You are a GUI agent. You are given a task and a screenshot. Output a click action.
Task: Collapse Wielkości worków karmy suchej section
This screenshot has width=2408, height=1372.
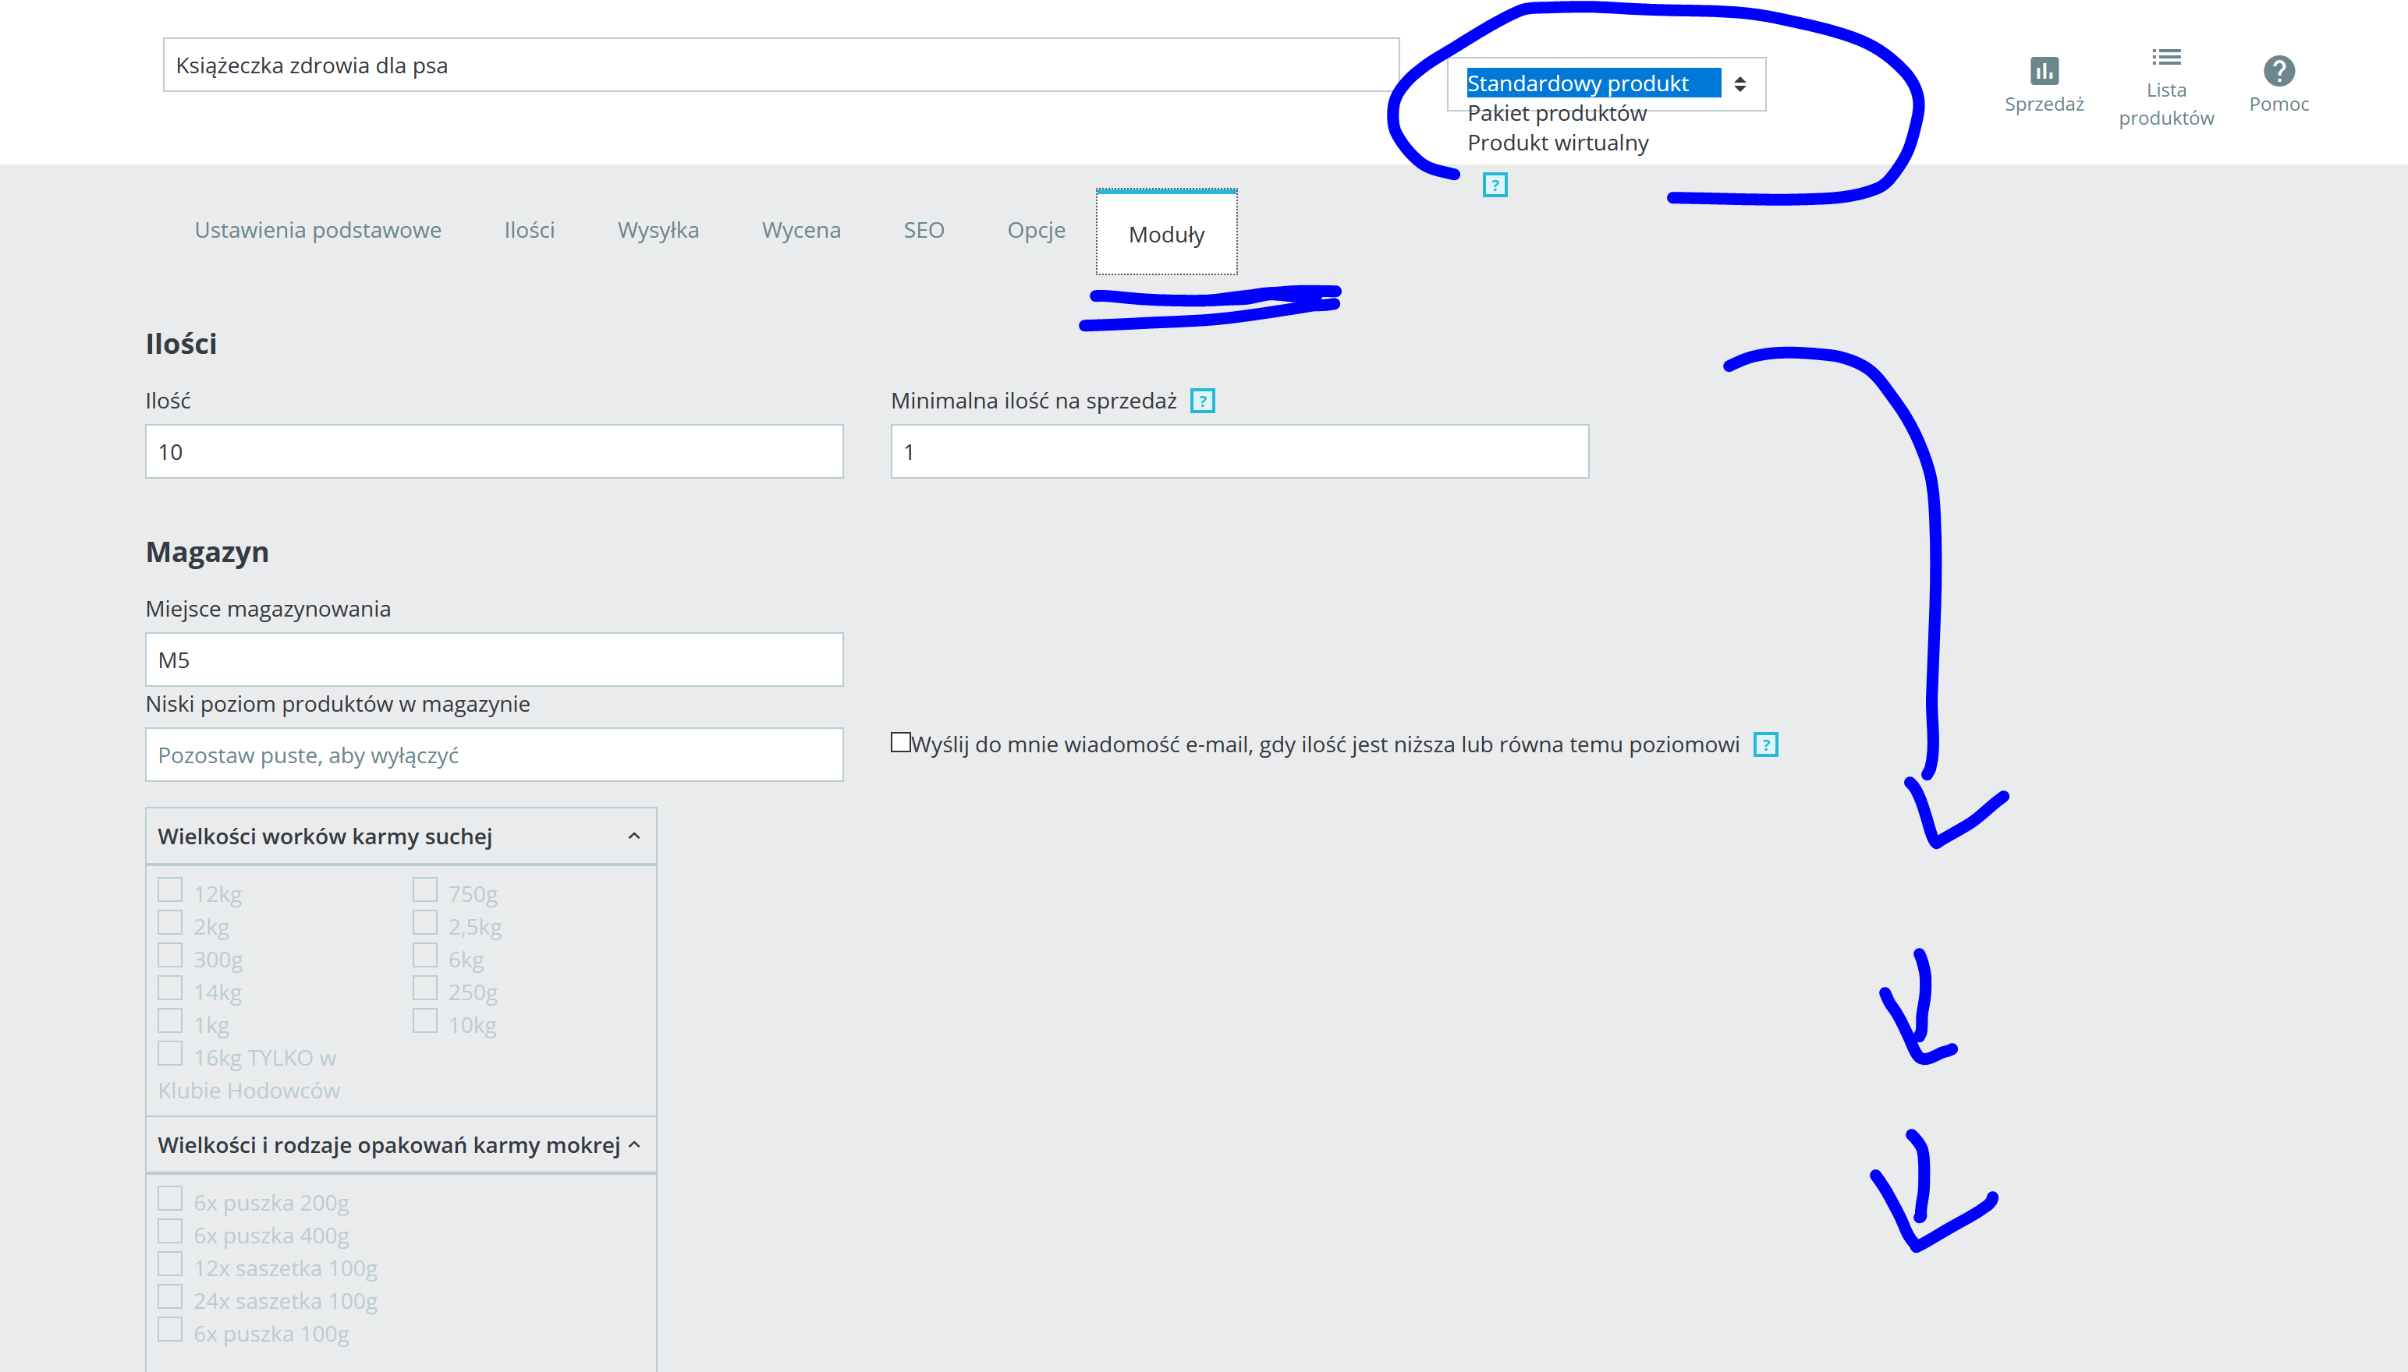tap(633, 836)
